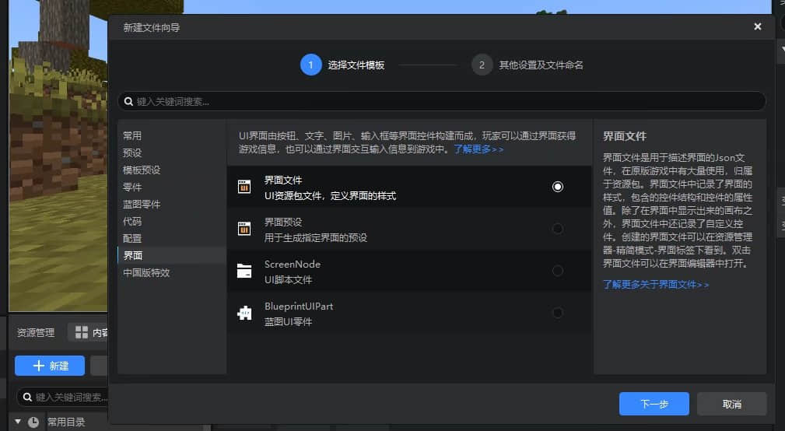Focus the wizard keyword search field
Screen dimensions: 785x431
click(443, 101)
